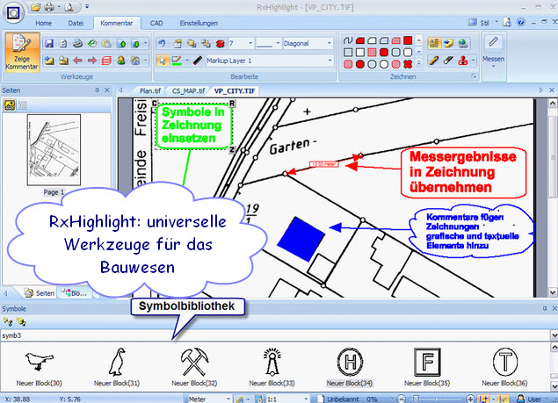Image resolution: width=558 pixels, height=403 pixels.
Task: Choose the hammer symbol Neuer Block(32)
Action: (x=193, y=363)
